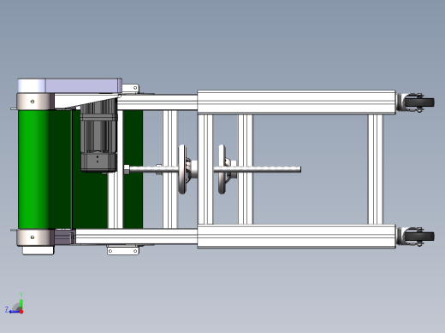Select the left handwheel on the lead screw
Image resolution: width=445 pixels, height=333 pixels.
tap(182, 169)
